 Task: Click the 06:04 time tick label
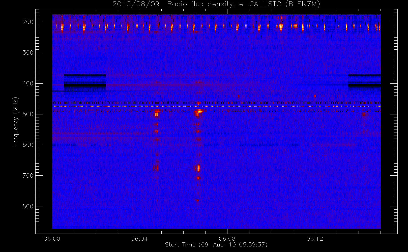[x=139, y=239]
